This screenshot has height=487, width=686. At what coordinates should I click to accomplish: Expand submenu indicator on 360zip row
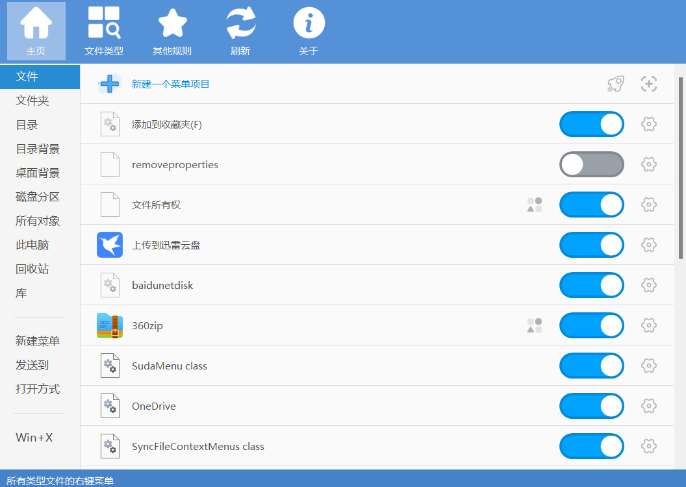point(534,325)
